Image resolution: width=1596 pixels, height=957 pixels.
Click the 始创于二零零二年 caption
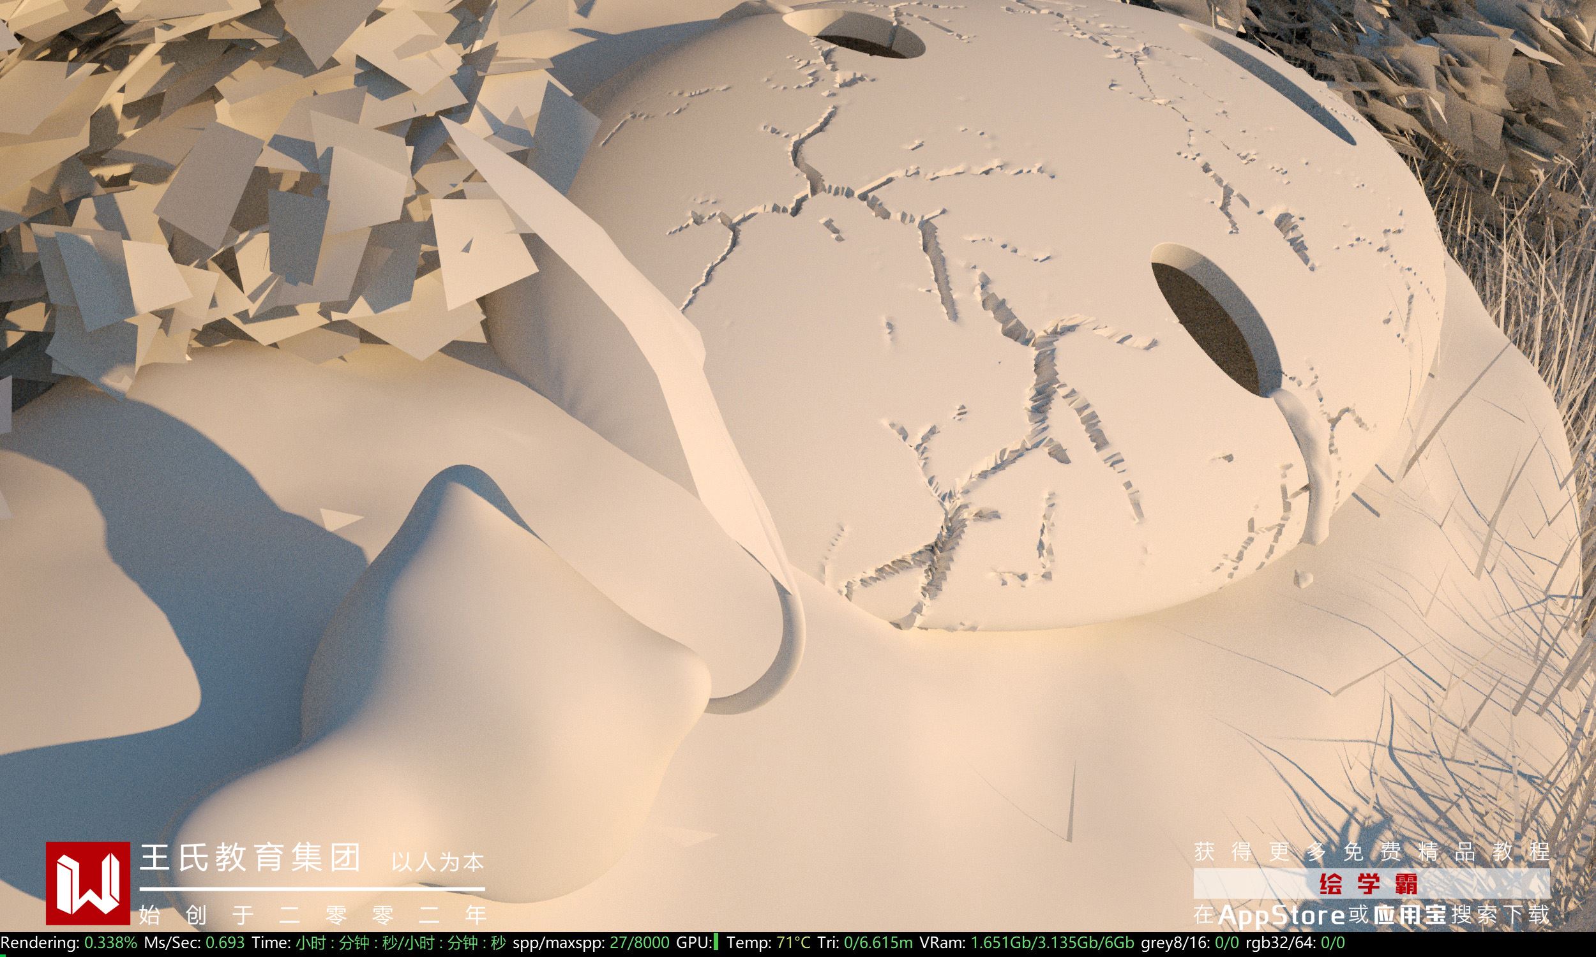pyautogui.click(x=313, y=914)
